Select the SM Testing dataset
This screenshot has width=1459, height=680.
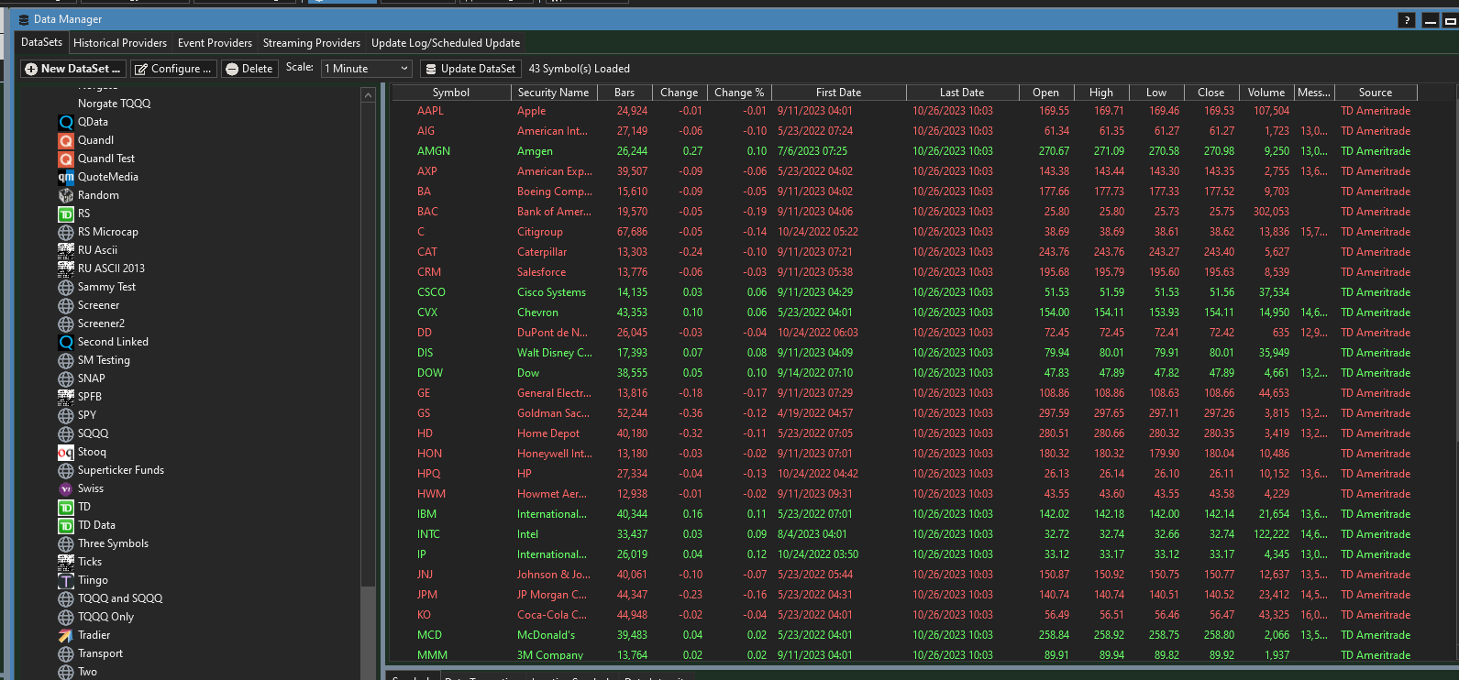click(104, 360)
